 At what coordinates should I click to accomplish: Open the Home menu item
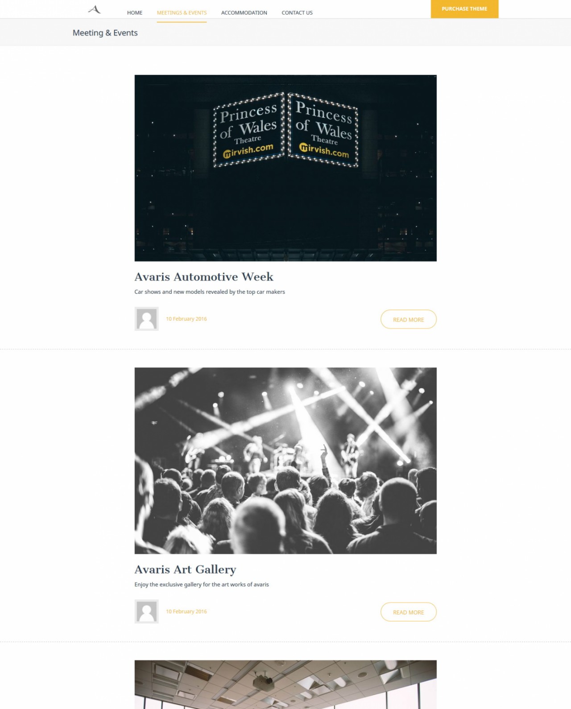coord(135,12)
